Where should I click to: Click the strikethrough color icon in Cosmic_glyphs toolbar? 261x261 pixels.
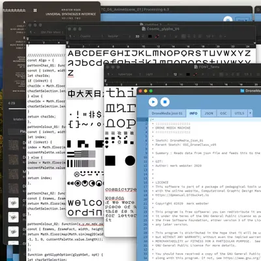[x=157, y=37]
